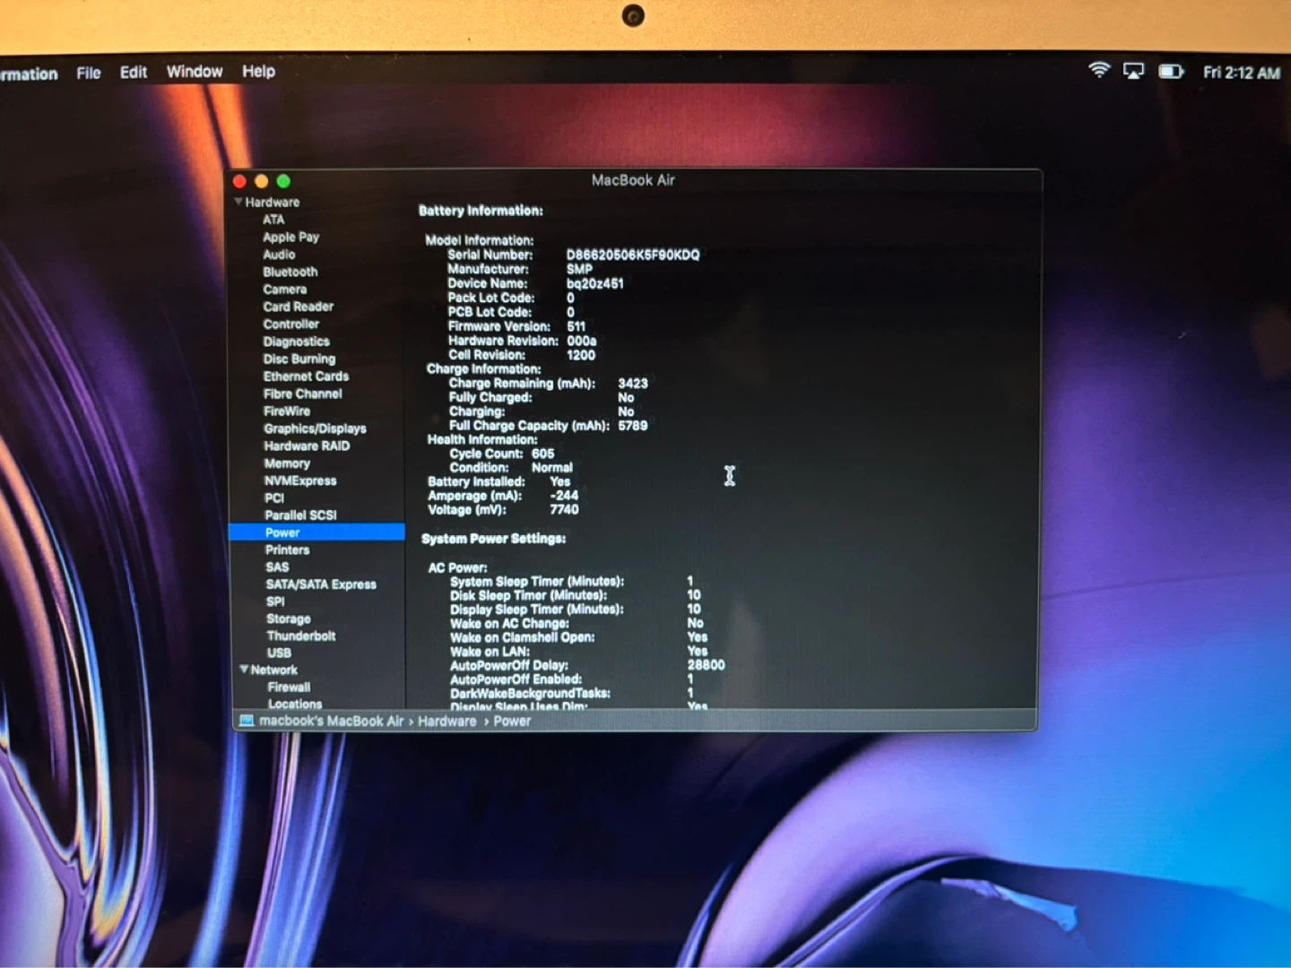Open the AirPlay display menu icon

pyautogui.click(x=1134, y=72)
